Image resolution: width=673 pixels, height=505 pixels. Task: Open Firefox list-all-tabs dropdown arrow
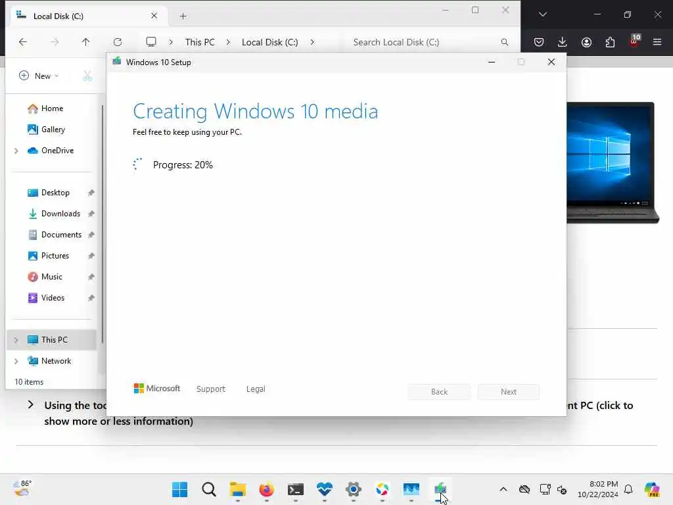click(x=542, y=14)
